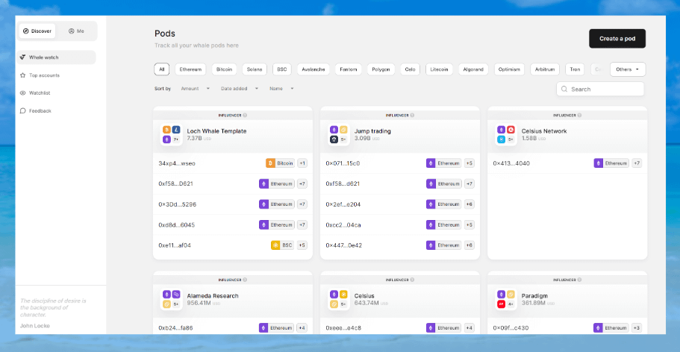Viewport: 680px width, 352px height.
Task: Switch to the Me tab
Action: (x=76, y=31)
